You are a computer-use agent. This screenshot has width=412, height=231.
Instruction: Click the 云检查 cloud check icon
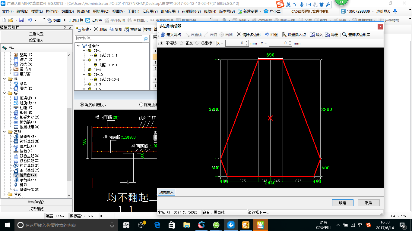(x=88, y=20)
